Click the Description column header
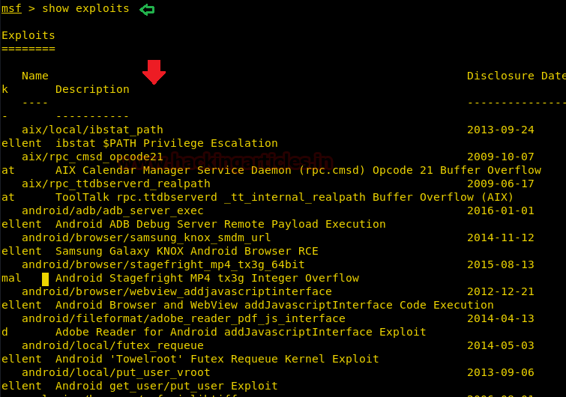 pyautogui.click(x=92, y=89)
